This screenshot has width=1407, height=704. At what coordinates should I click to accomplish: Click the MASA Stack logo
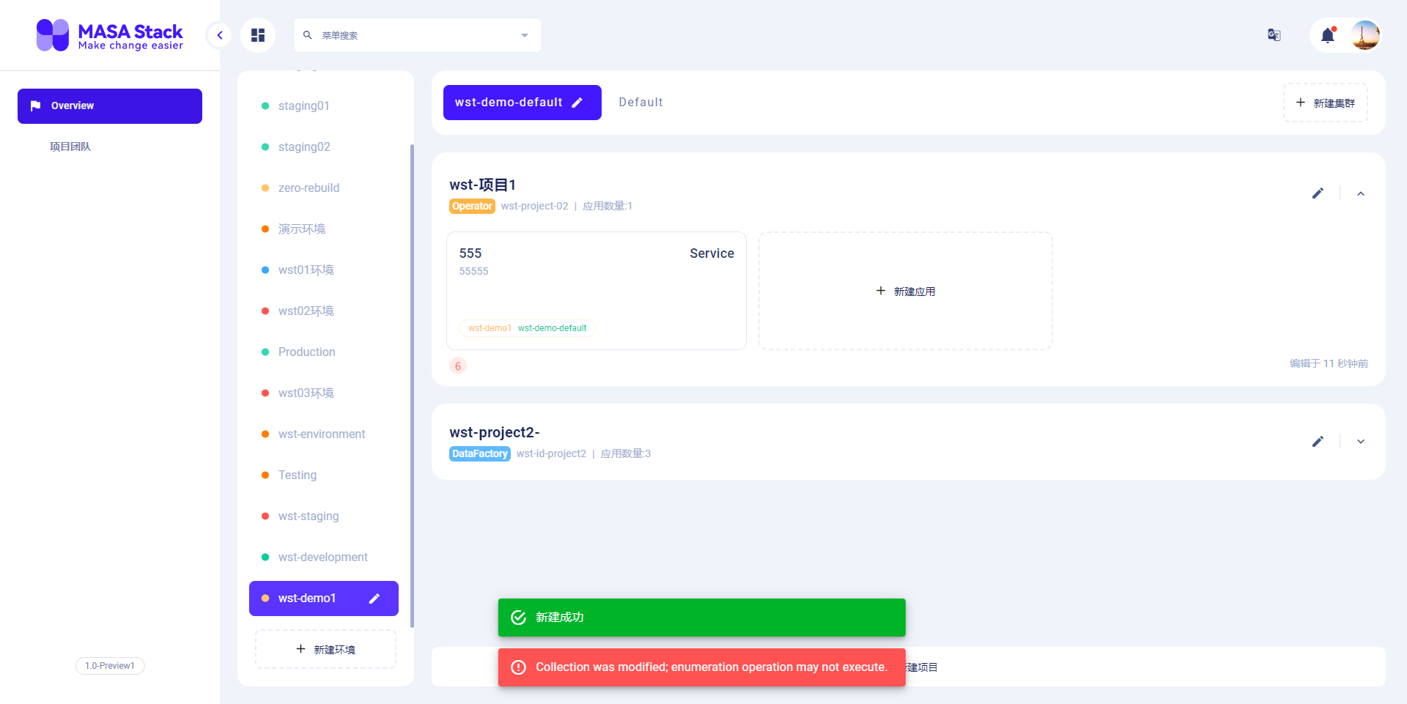coord(109,34)
